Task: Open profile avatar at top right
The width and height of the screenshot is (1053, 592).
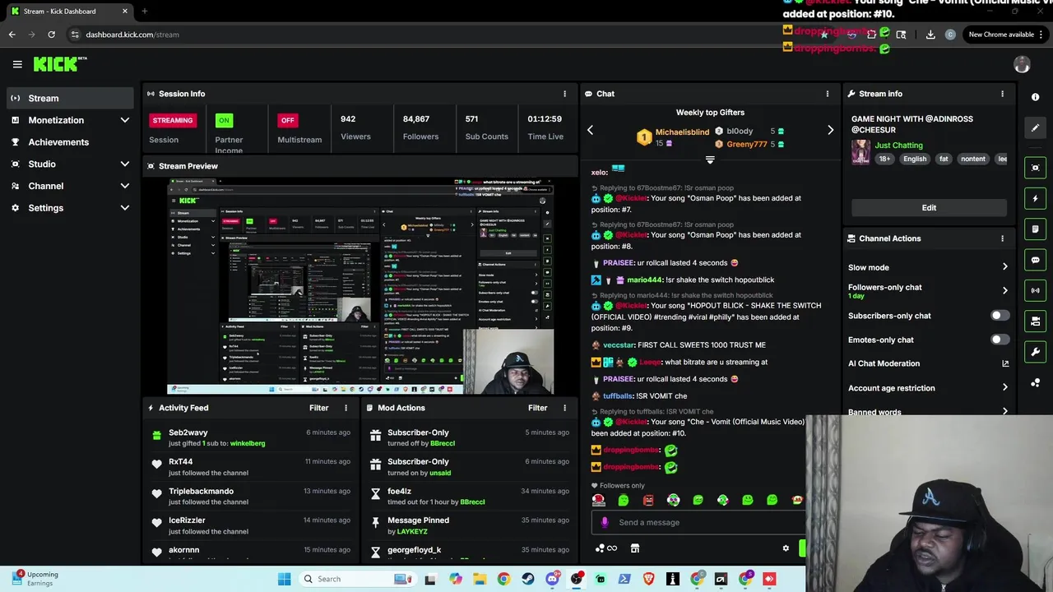Action: click(x=1022, y=65)
